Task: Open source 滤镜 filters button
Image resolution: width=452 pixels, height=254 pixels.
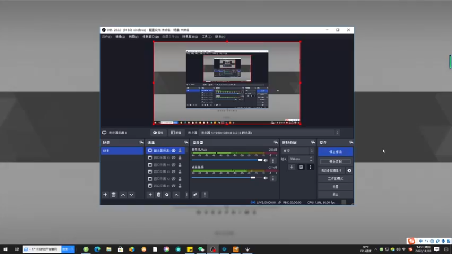Action: (176, 133)
